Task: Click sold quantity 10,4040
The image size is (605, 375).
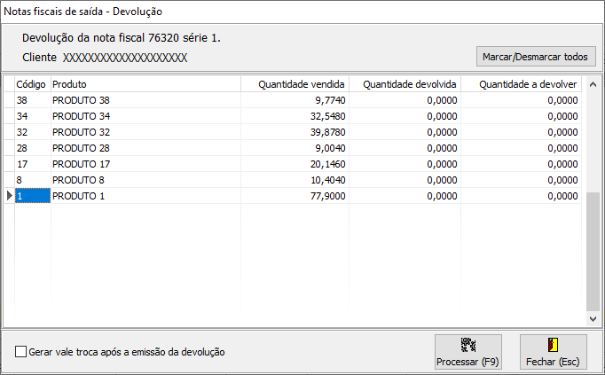Action: 295,180
